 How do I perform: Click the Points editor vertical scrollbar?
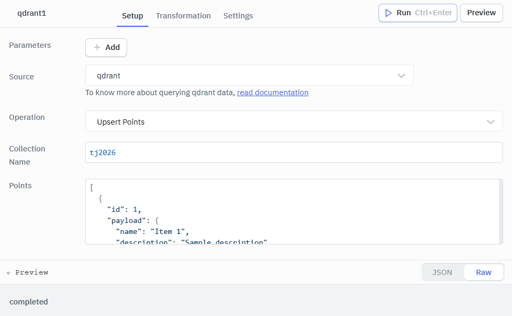(x=501, y=211)
